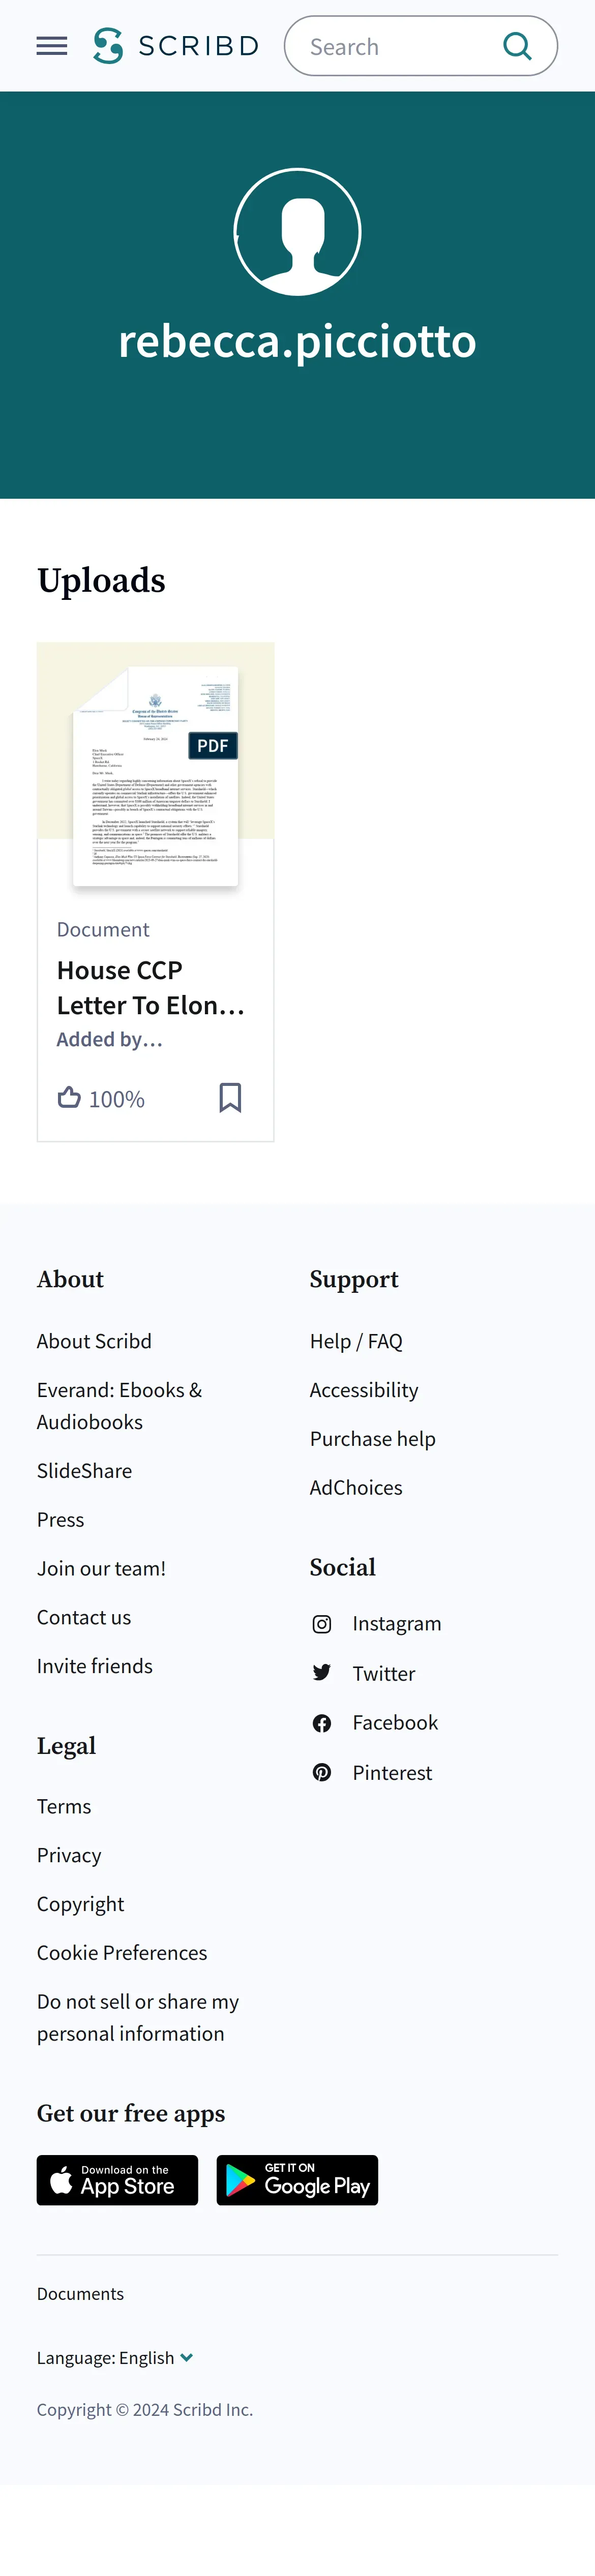The image size is (595, 2576).
Task: Open the About Scribd link
Action: click(94, 1341)
